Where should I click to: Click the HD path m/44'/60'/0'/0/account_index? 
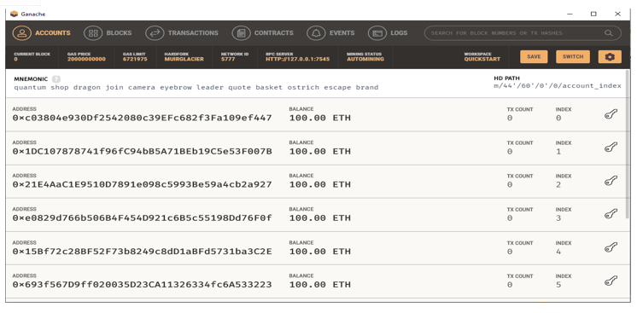pyautogui.click(x=558, y=85)
